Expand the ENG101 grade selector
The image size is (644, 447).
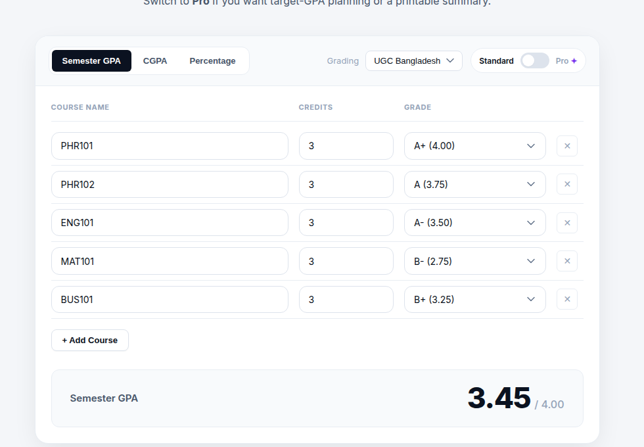click(x=474, y=223)
